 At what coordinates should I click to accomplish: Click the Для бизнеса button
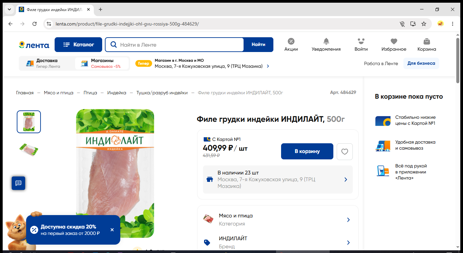click(421, 63)
